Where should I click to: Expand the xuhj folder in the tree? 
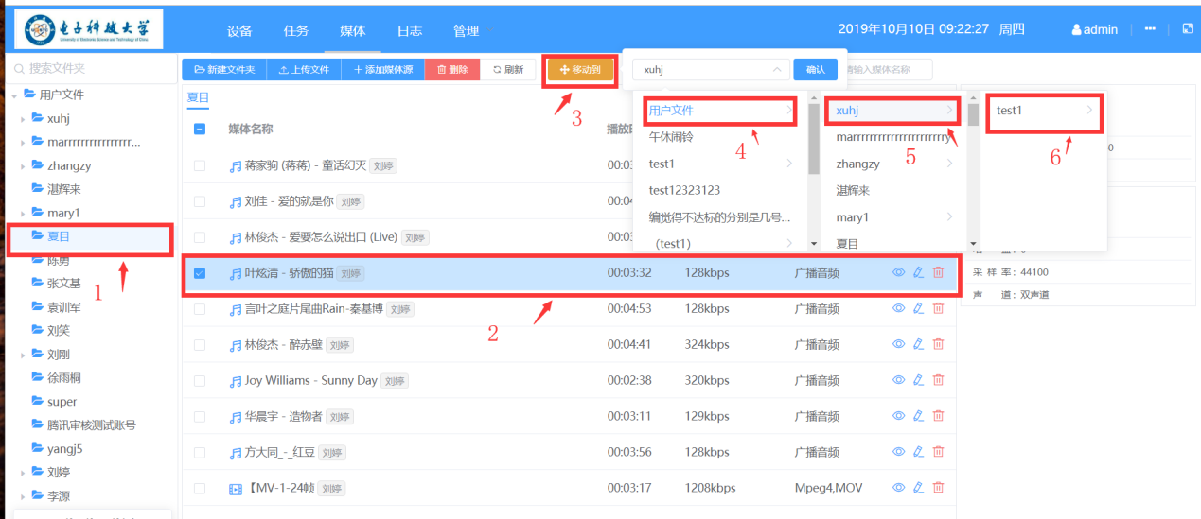(x=23, y=119)
